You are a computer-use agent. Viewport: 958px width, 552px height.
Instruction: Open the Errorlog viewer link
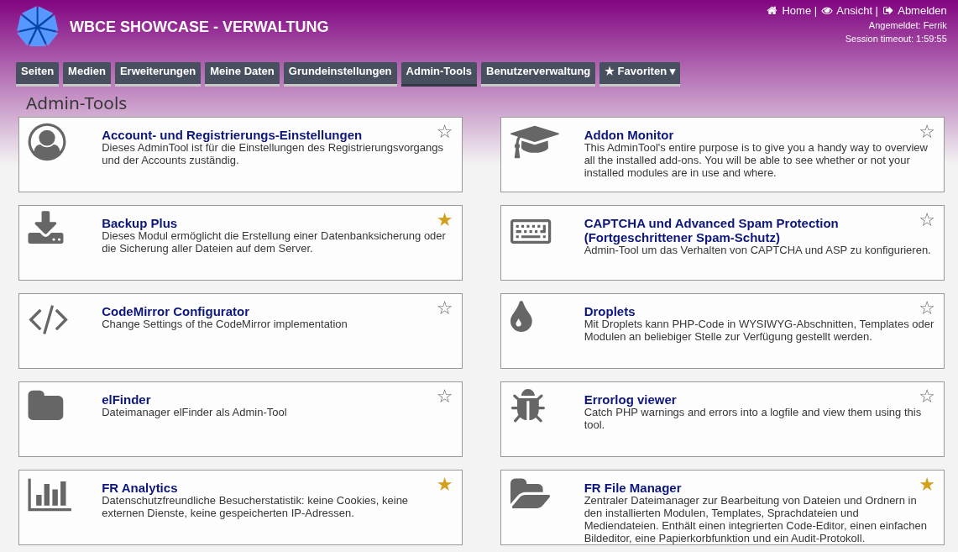630,400
